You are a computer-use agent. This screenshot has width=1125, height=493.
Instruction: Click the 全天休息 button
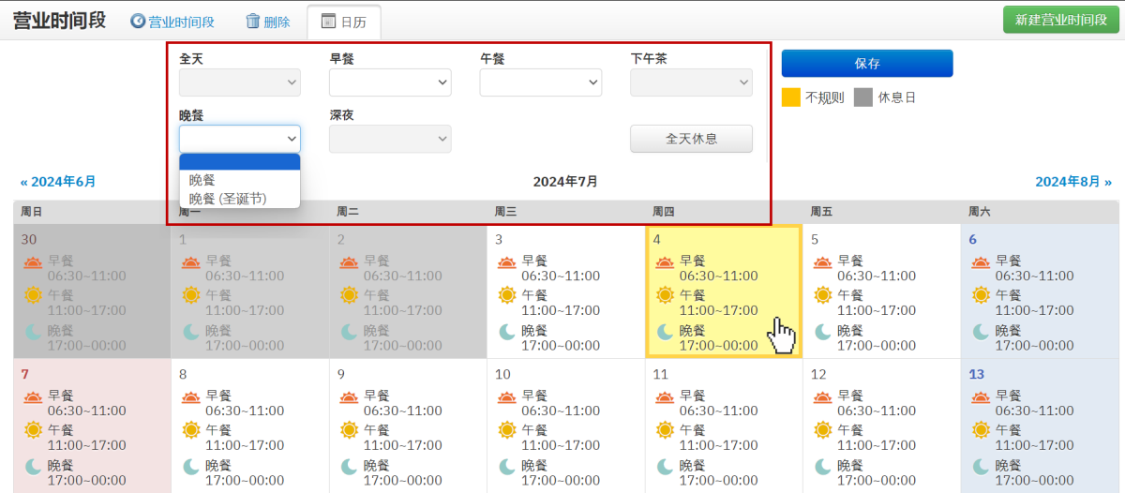[691, 139]
